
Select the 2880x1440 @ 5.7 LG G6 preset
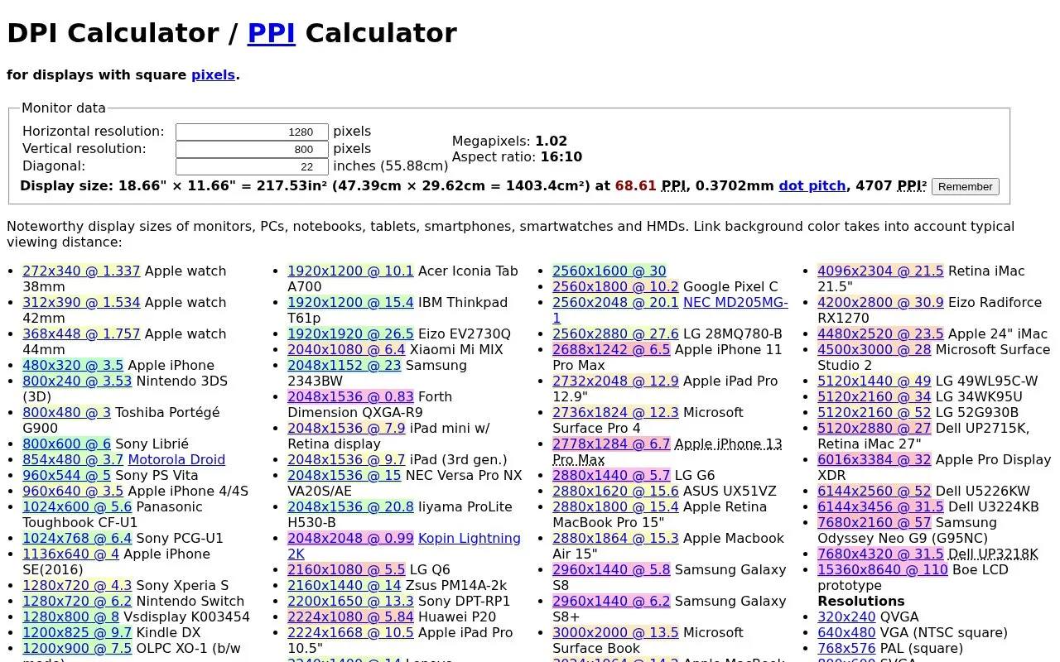[x=611, y=475]
